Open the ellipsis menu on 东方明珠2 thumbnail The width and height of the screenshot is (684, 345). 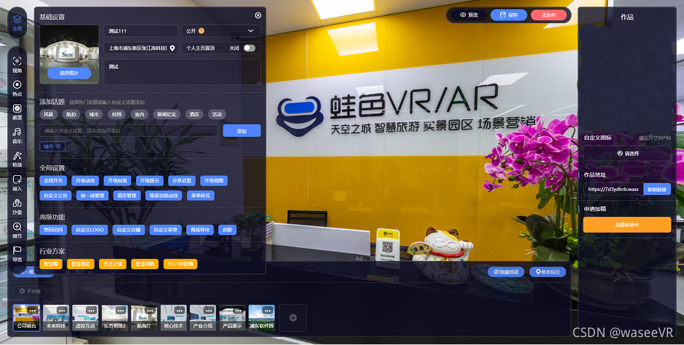(x=121, y=310)
